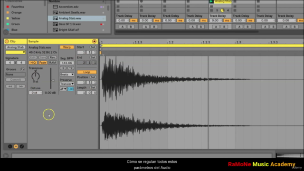
Task: Open the transient loop mode dropdown
Action: [63, 89]
